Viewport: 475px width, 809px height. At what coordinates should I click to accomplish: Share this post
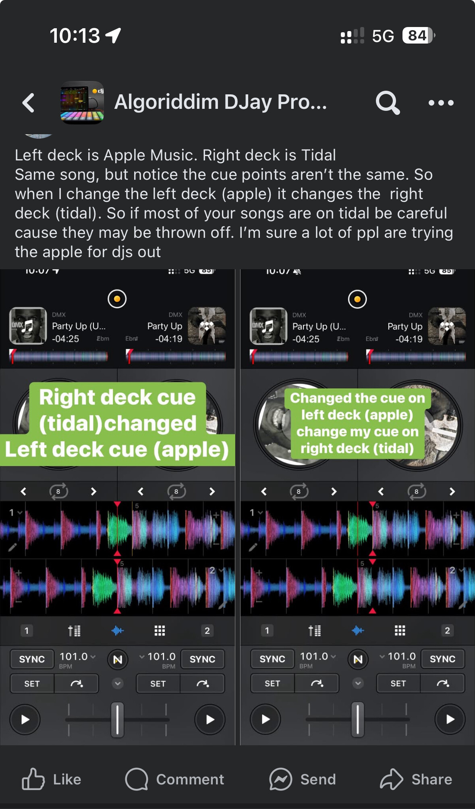coord(416,779)
